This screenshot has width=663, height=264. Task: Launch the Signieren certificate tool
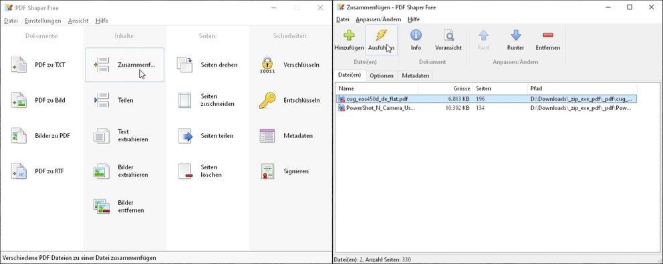(x=290, y=171)
